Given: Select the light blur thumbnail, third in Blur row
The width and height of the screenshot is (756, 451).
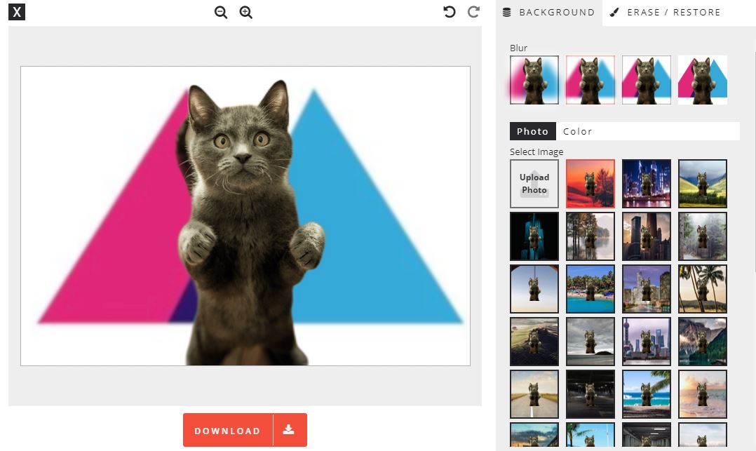Looking at the screenshot, I should [x=646, y=80].
